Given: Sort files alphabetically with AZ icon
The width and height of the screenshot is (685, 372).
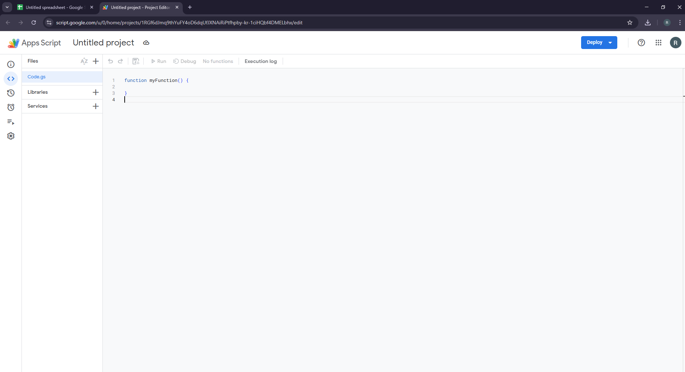Looking at the screenshot, I should (x=84, y=61).
